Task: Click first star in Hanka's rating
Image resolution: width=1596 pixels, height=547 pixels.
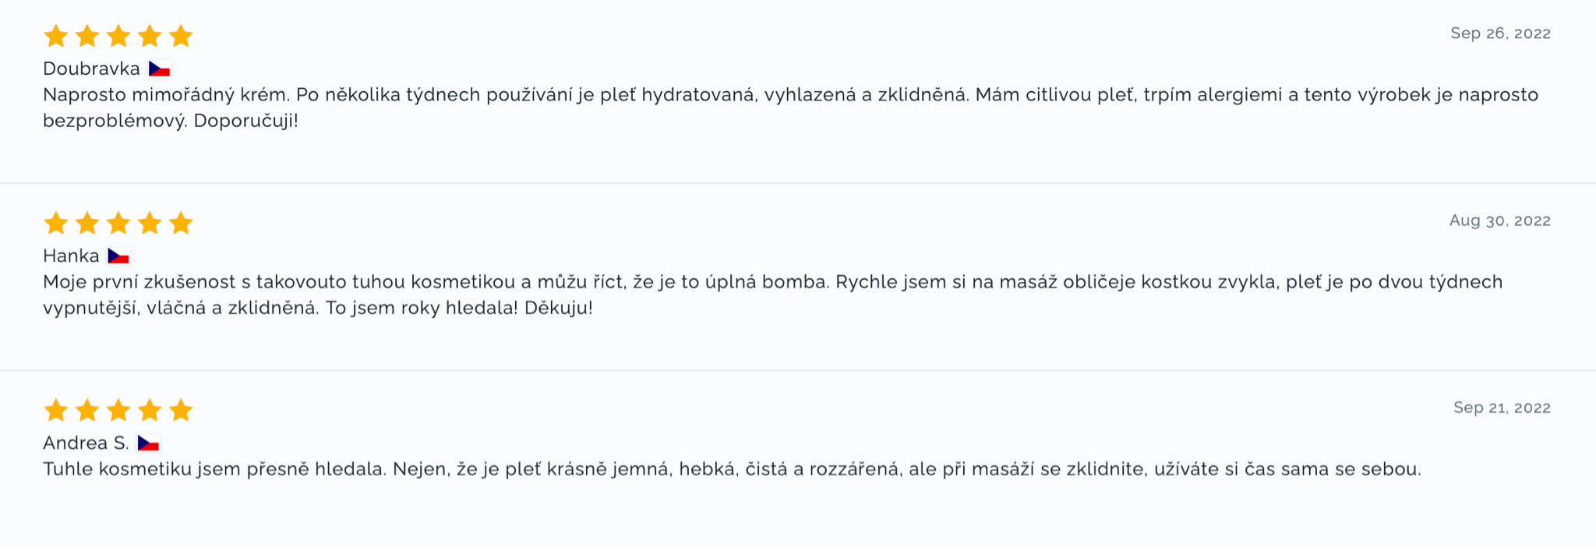Action: pyautogui.click(x=56, y=223)
